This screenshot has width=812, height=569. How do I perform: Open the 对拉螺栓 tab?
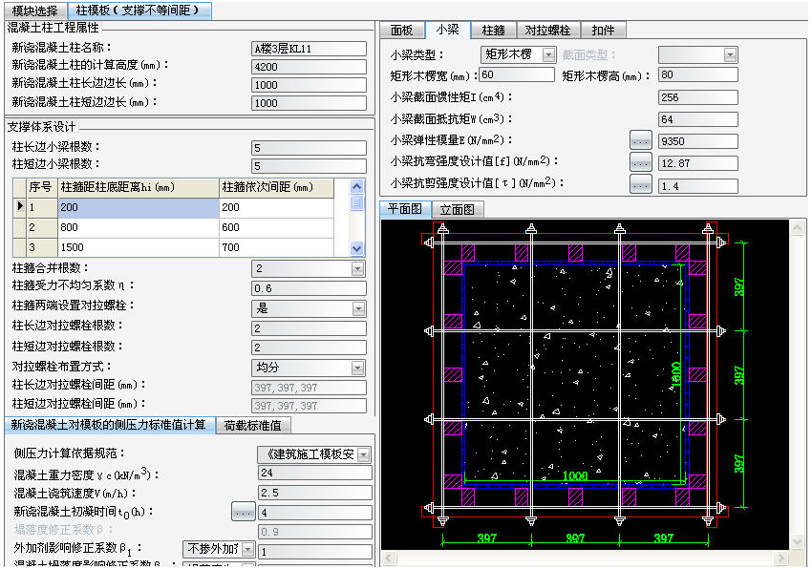pyautogui.click(x=547, y=31)
